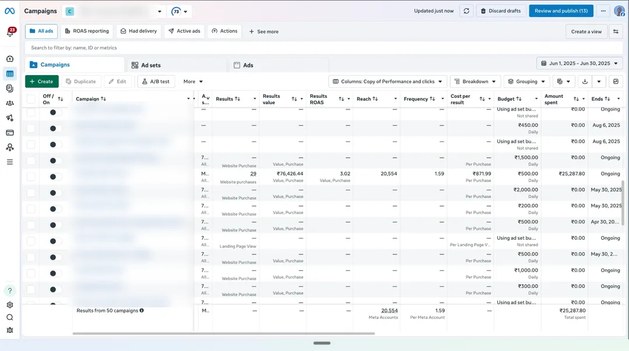Click the search filter field by name, ID or metrics
Viewport: 629px width, 351px height.
324,48
